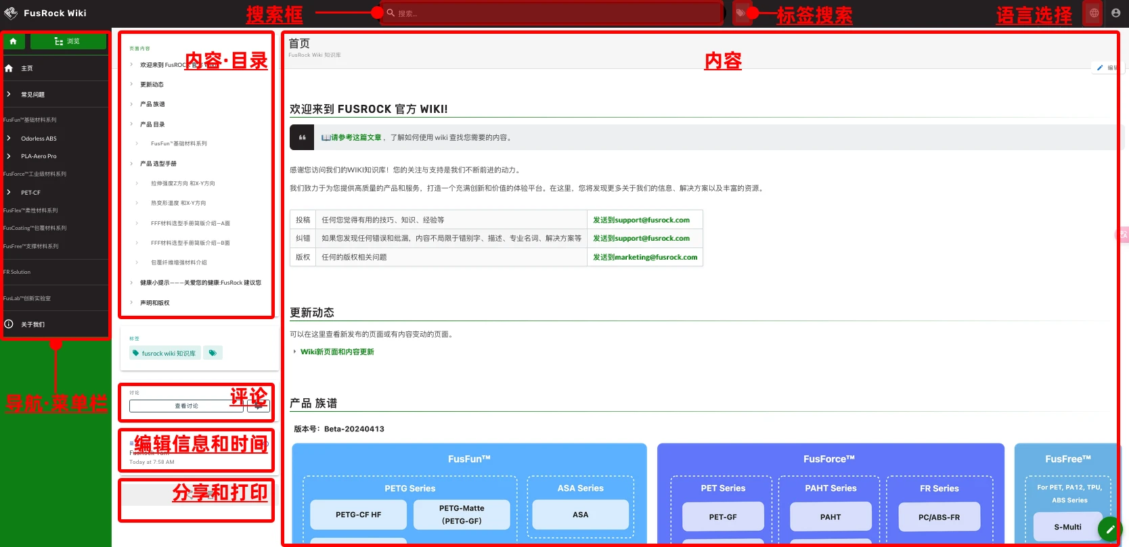Click the S-Multi product card
1129x547 pixels.
coord(1067,527)
